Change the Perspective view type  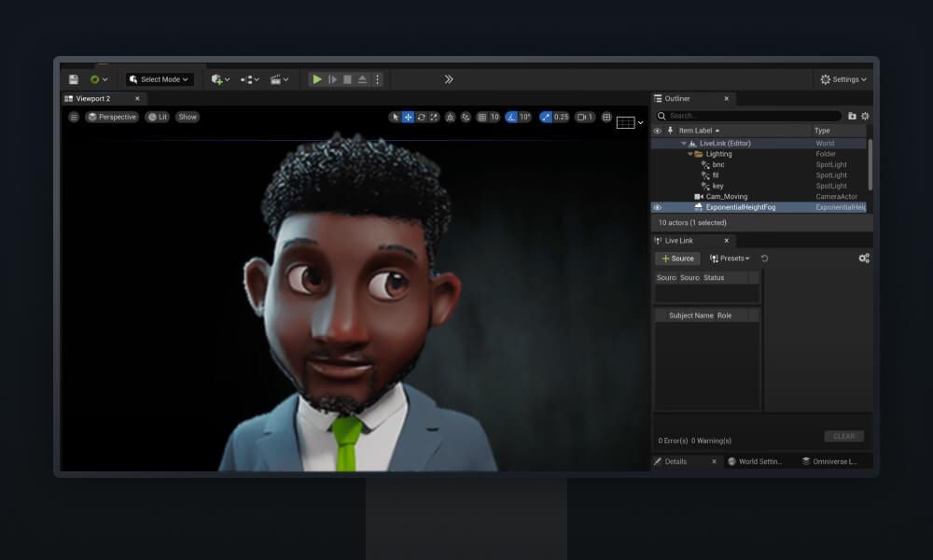[x=112, y=118]
